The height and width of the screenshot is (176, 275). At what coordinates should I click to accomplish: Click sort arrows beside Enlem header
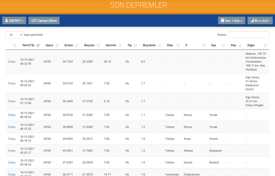point(77,46)
